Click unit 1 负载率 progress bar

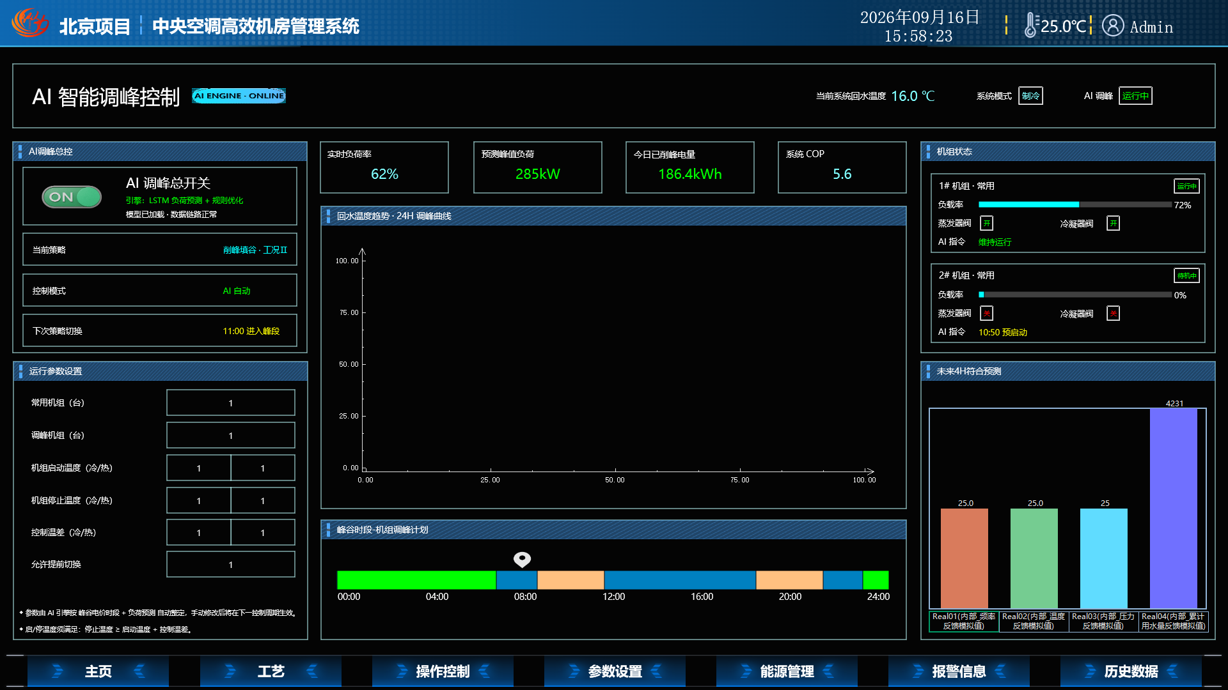click(1074, 204)
